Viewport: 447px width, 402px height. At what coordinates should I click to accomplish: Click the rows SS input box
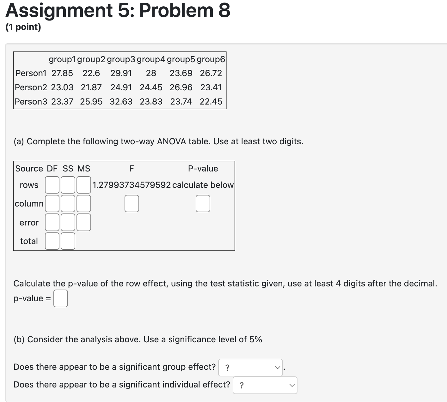(x=67, y=185)
